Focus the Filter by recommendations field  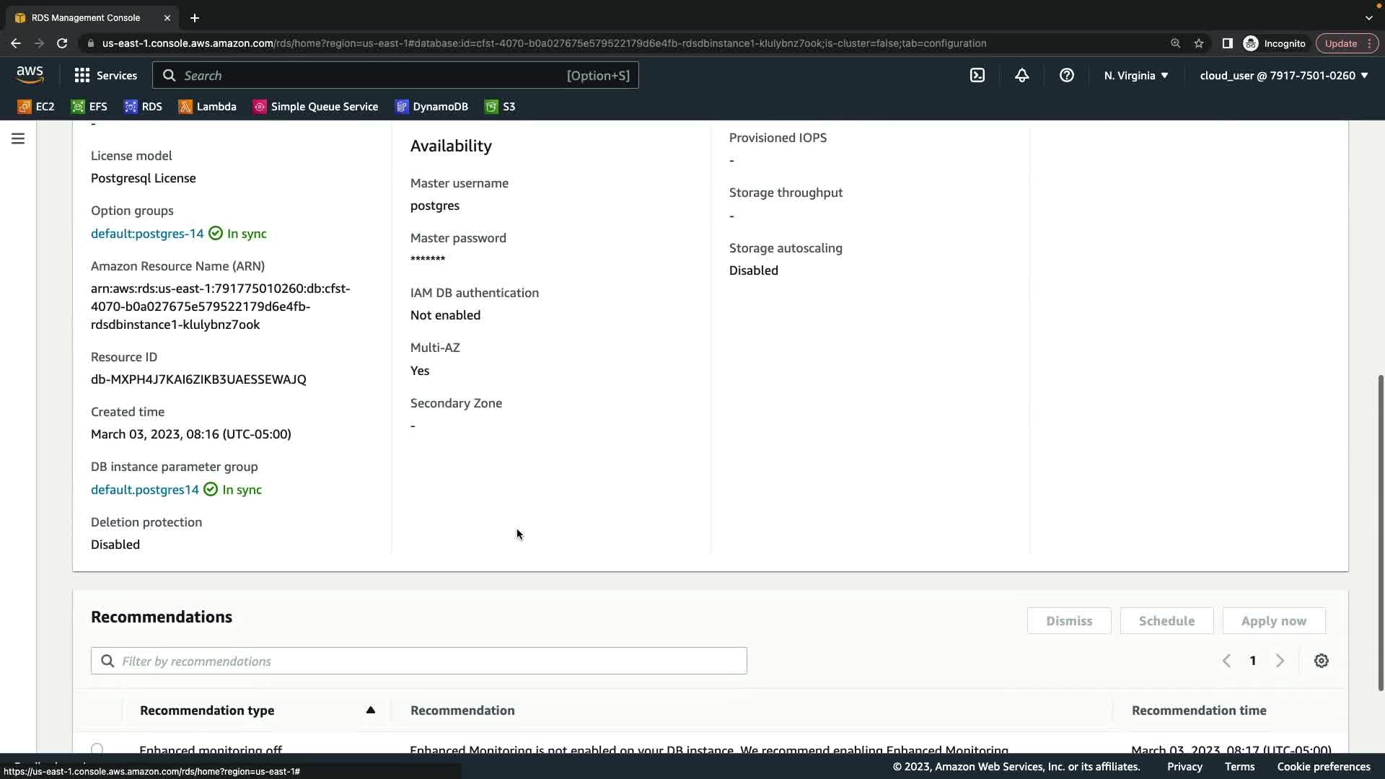(418, 661)
